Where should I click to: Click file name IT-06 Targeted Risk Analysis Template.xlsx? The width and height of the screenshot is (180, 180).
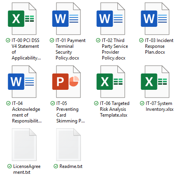click(115, 109)
